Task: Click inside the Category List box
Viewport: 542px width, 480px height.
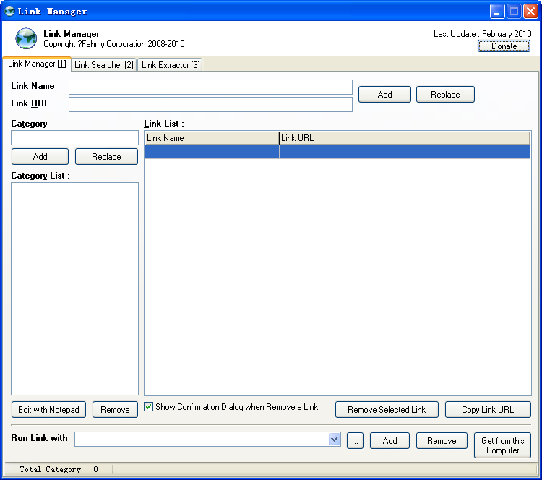Action: (x=74, y=288)
